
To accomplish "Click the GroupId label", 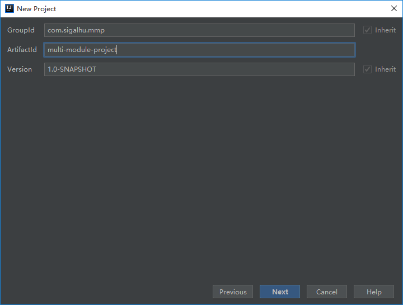I will tap(21, 30).
